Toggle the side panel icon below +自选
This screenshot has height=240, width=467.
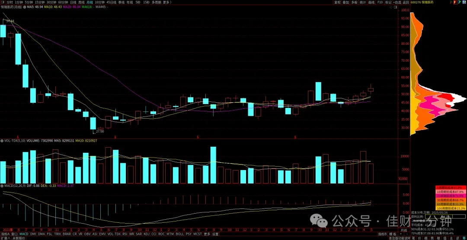coord(396,7)
